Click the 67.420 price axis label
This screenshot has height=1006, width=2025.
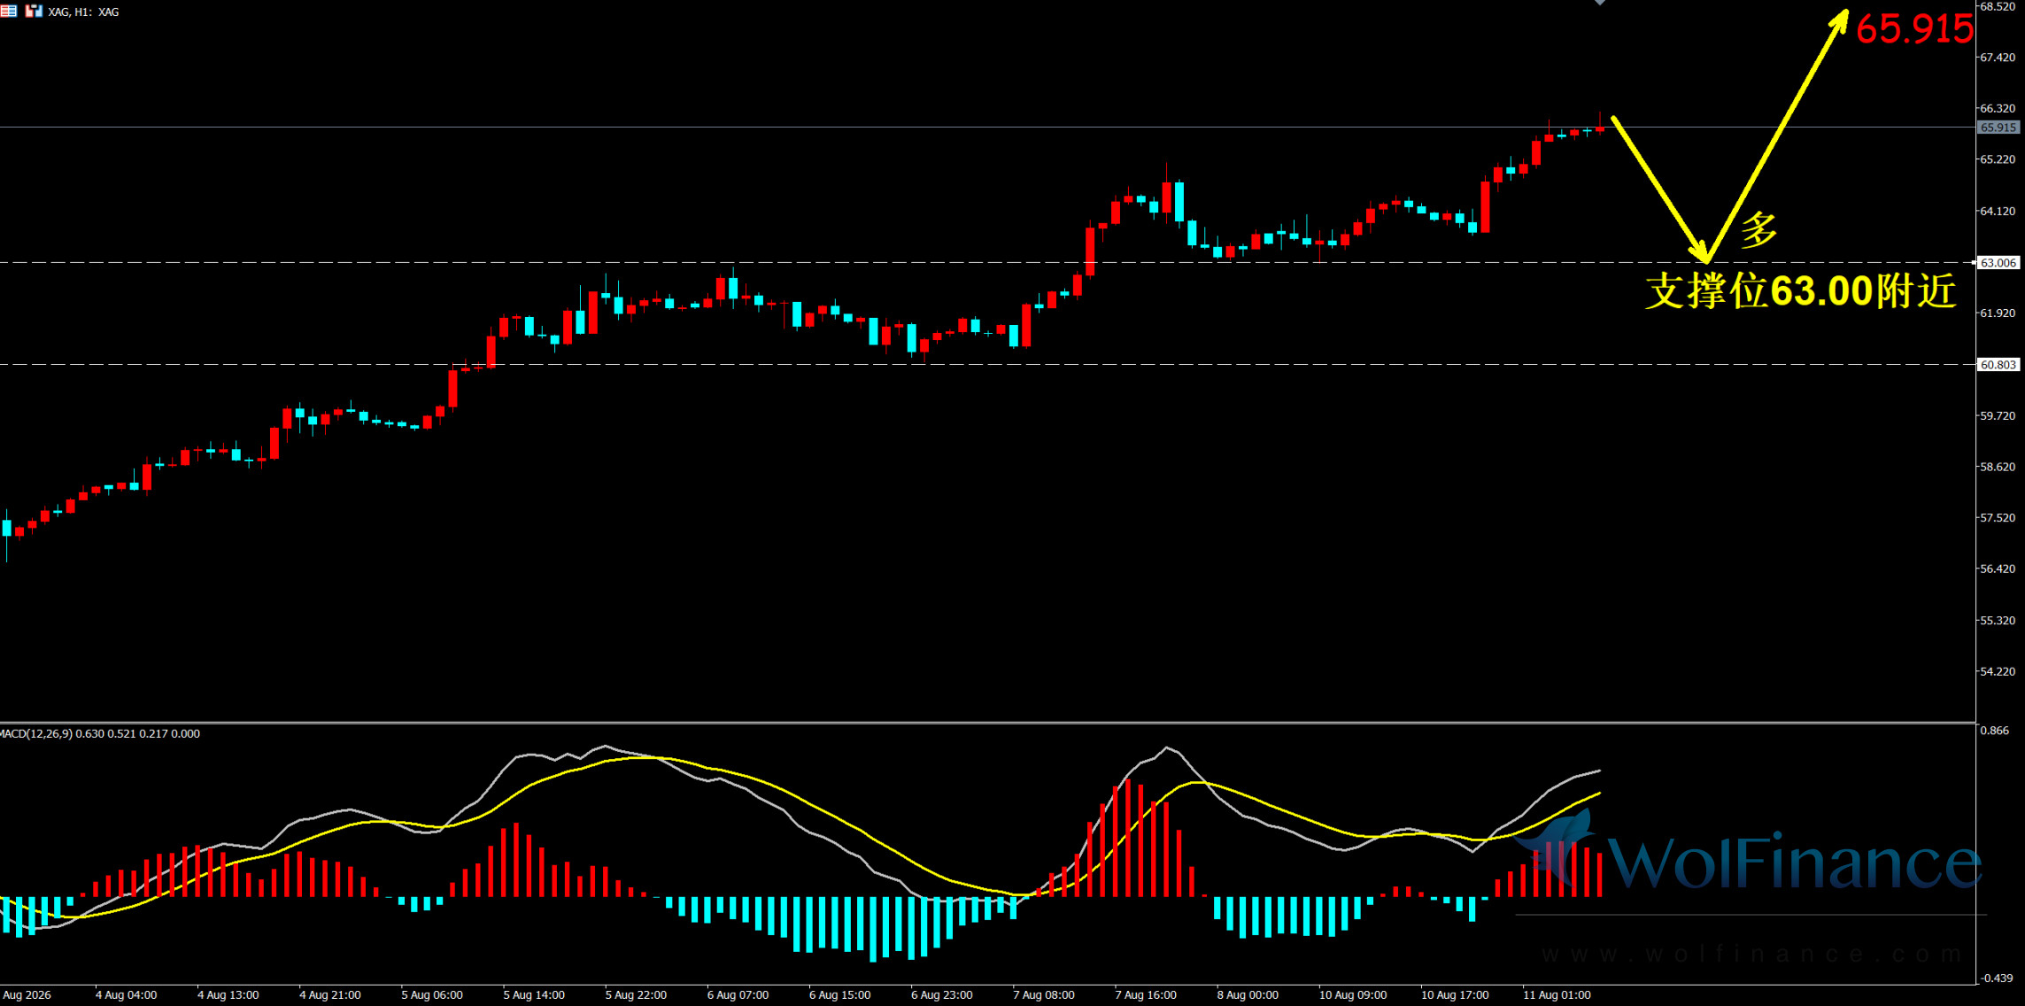pyautogui.click(x=1998, y=58)
